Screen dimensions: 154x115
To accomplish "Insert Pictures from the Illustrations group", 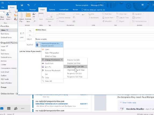I will coord(60,14).
